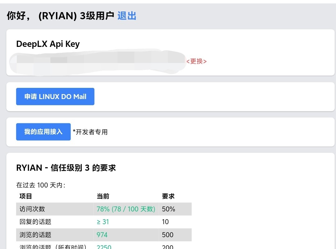Click the ≥ 31 current value
Viewport: 336px width, 249px height.
[x=103, y=222]
